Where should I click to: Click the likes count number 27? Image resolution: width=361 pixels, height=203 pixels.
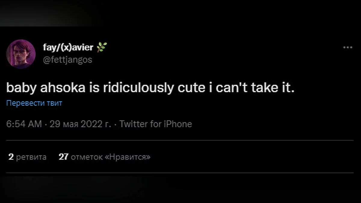(63, 157)
